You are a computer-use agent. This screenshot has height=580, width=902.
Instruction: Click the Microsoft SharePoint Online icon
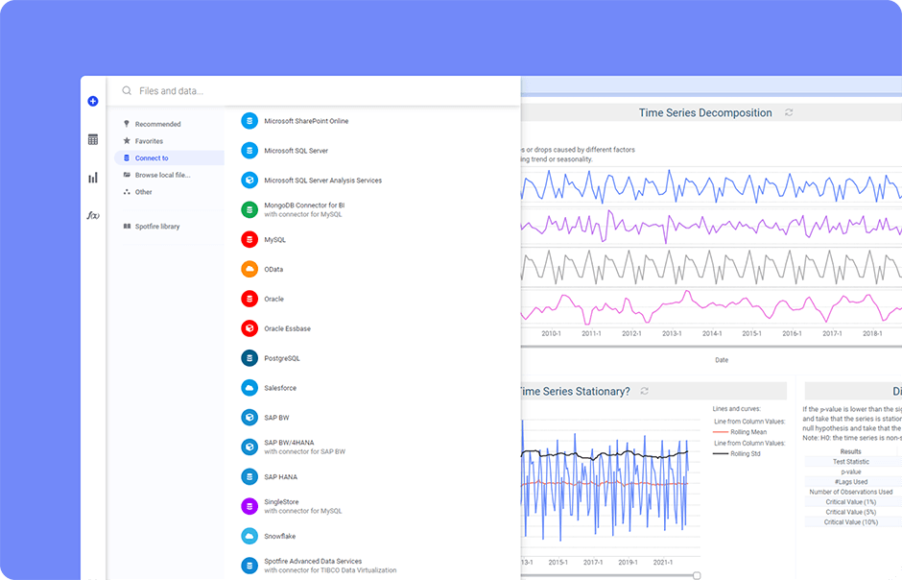(x=249, y=121)
